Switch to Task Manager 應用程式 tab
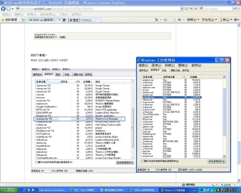The height and width of the screenshot is (193, 241). click(144, 70)
